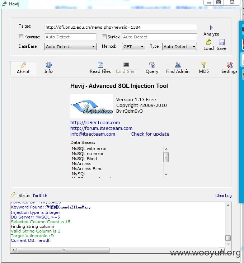Open the Find Admin users icon
Screen dimensions: 244x263
pos(178,65)
